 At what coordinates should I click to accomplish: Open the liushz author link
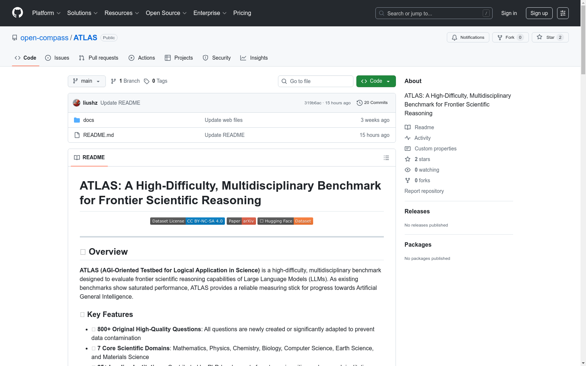(90, 103)
